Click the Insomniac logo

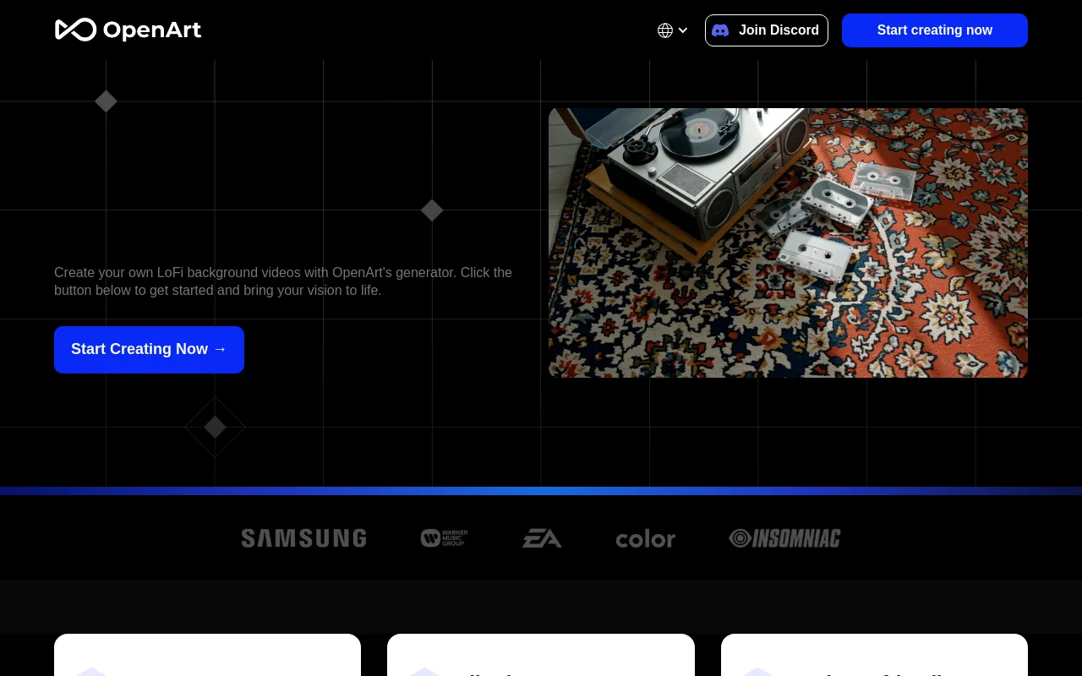(x=784, y=538)
